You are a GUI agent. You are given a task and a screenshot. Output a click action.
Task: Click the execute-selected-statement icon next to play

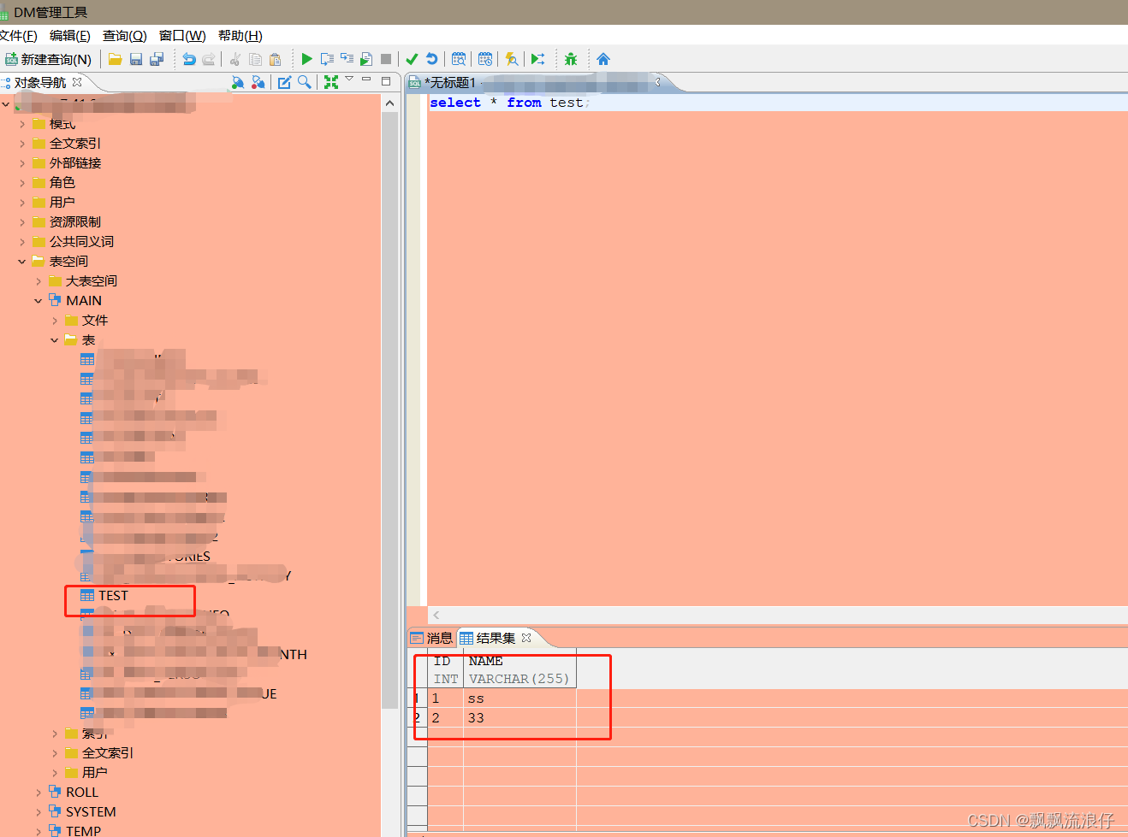(x=327, y=59)
